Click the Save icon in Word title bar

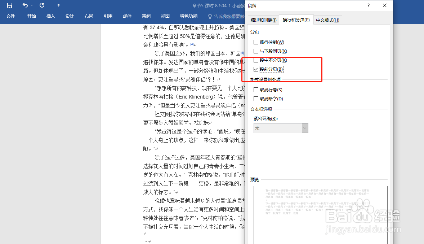coord(10,5)
